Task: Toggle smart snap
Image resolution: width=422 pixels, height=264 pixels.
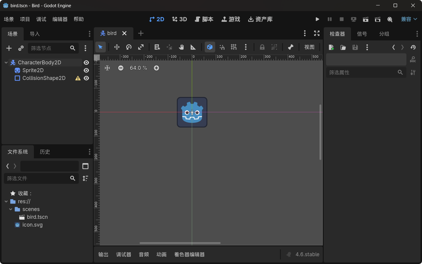Action: [222, 47]
